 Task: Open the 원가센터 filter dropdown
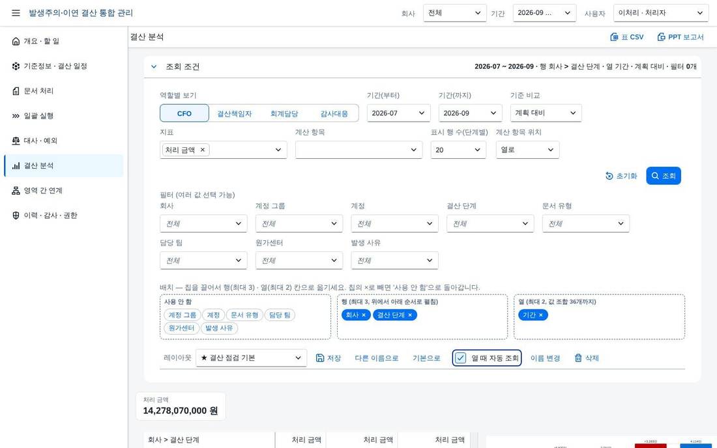tap(299, 260)
